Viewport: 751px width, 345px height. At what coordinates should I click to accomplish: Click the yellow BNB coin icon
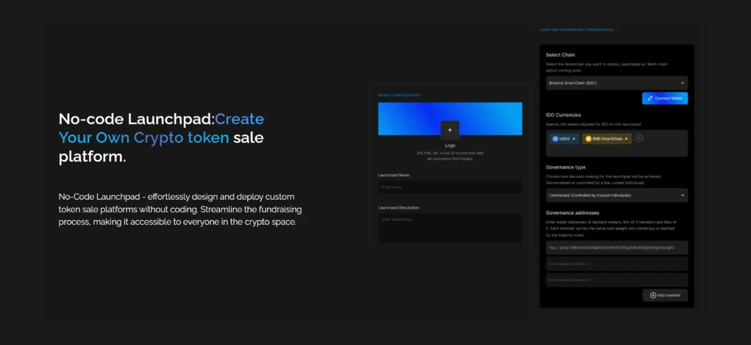[588, 139]
